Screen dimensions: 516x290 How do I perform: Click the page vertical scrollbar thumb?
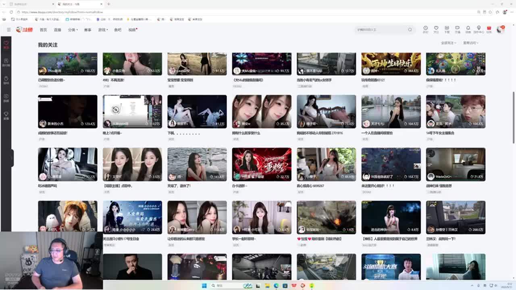coord(514,117)
